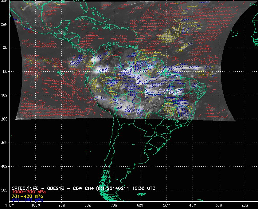The height and width of the screenshot is (209, 258).
Task: Select the yellow 701-400 hPa legend entry
Action: click(27, 196)
